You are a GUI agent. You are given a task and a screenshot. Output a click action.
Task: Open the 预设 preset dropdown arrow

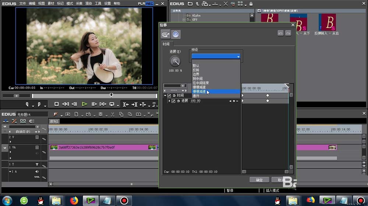(x=238, y=56)
